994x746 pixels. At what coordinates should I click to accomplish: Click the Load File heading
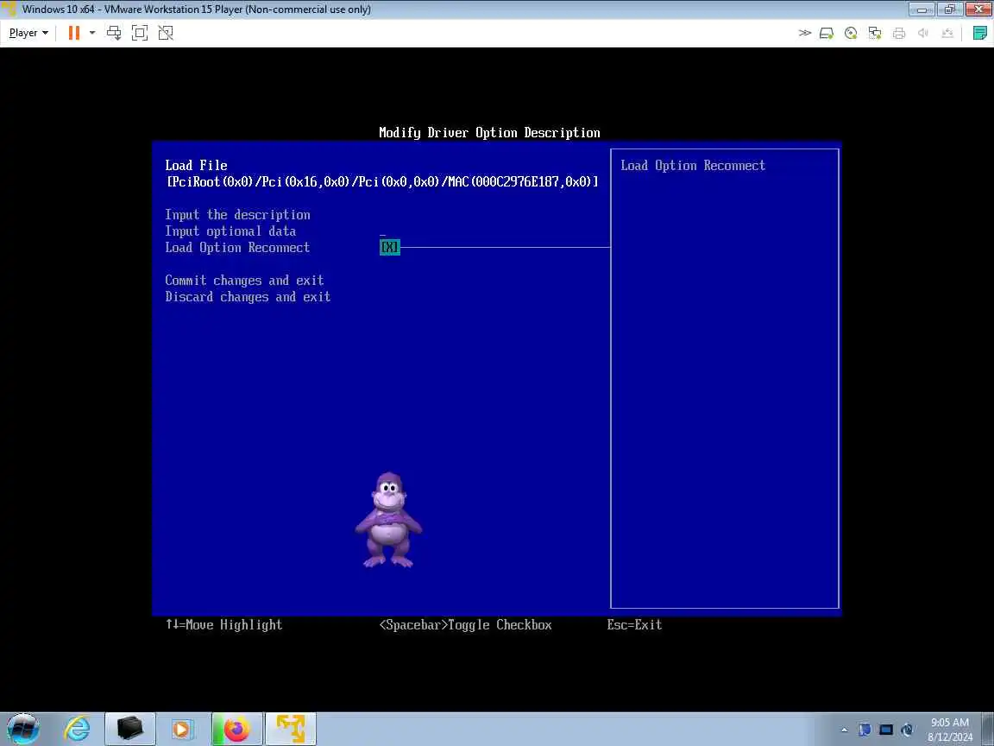click(x=196, y=166)
